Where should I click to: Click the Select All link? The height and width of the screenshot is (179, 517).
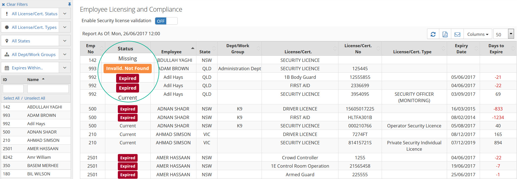11,98
